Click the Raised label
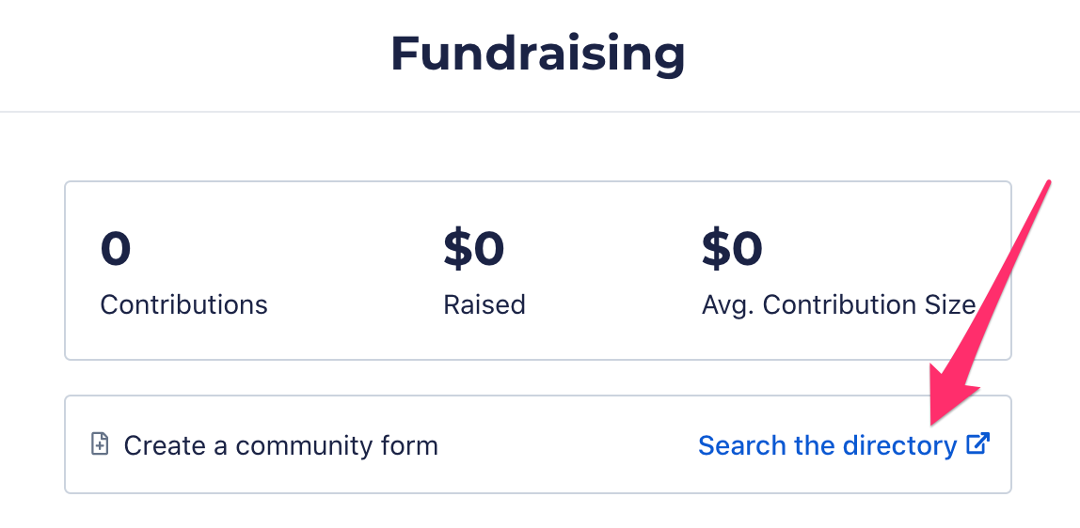 coord(484,303)
